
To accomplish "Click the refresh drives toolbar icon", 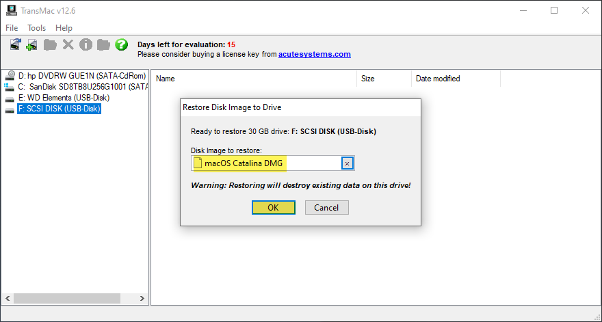I will pos(15,44).
